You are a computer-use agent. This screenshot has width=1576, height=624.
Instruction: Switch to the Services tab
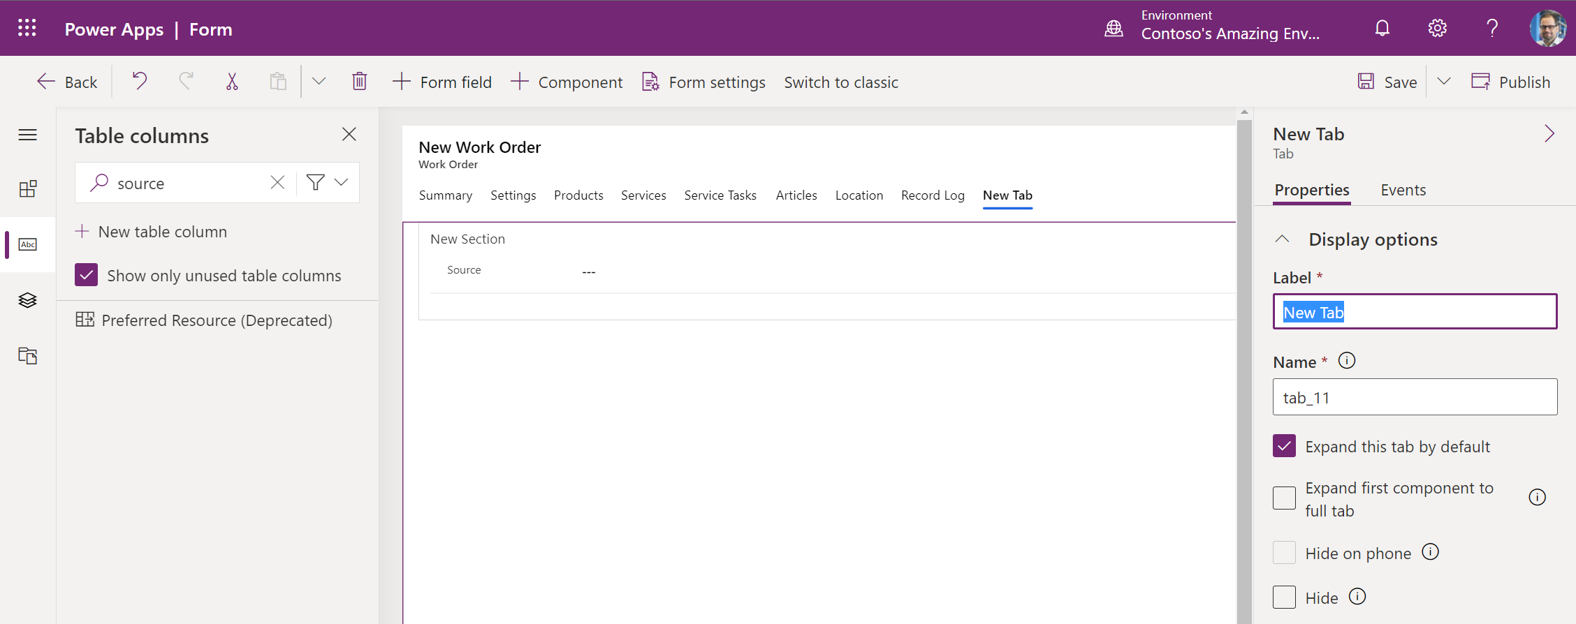pos(643,195)
